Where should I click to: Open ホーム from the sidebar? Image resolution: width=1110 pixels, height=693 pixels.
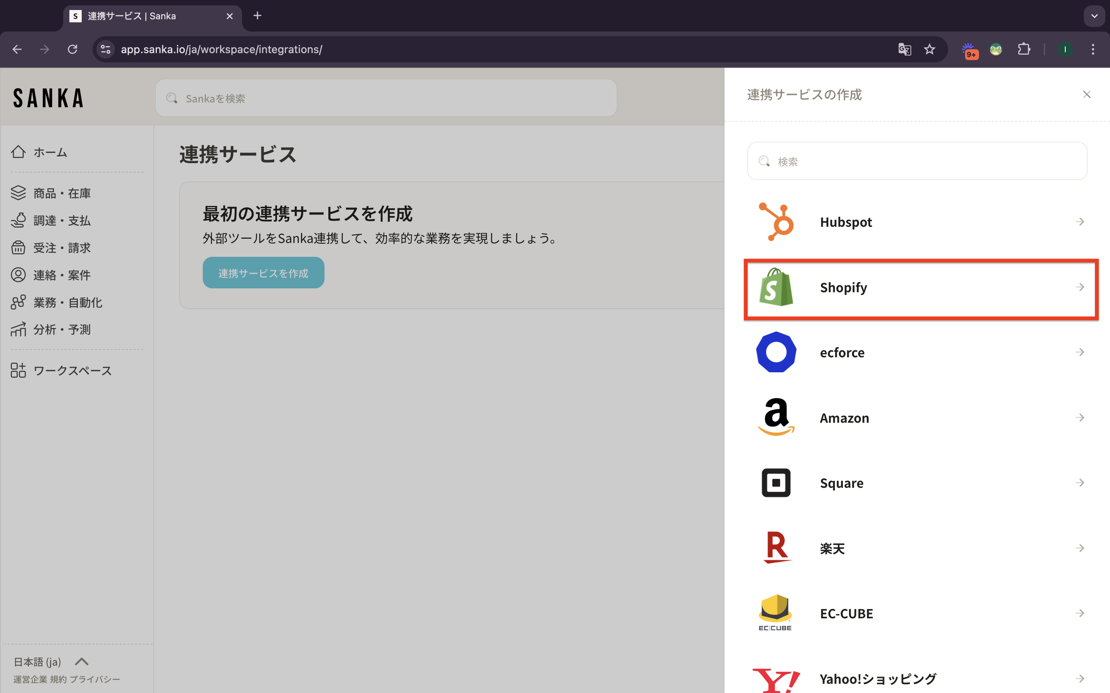point(50,152)
